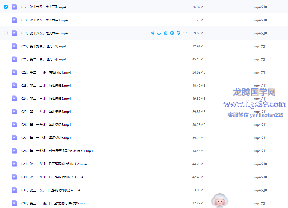Click the share icon for file 019
Image resolution: width=288 pixels, height=208 pixels.
click(152, 33)
